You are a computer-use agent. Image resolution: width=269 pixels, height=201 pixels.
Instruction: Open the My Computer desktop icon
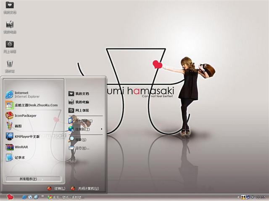pyautogui.click(x=10, y=27)
